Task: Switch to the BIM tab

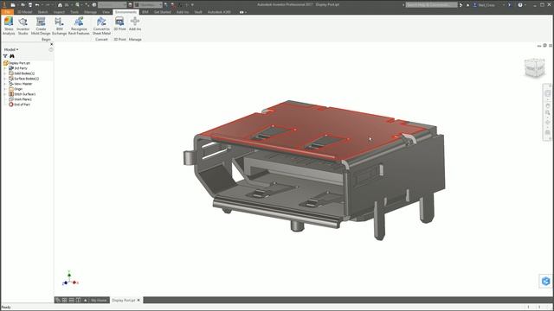Action: tap(145, 12)
